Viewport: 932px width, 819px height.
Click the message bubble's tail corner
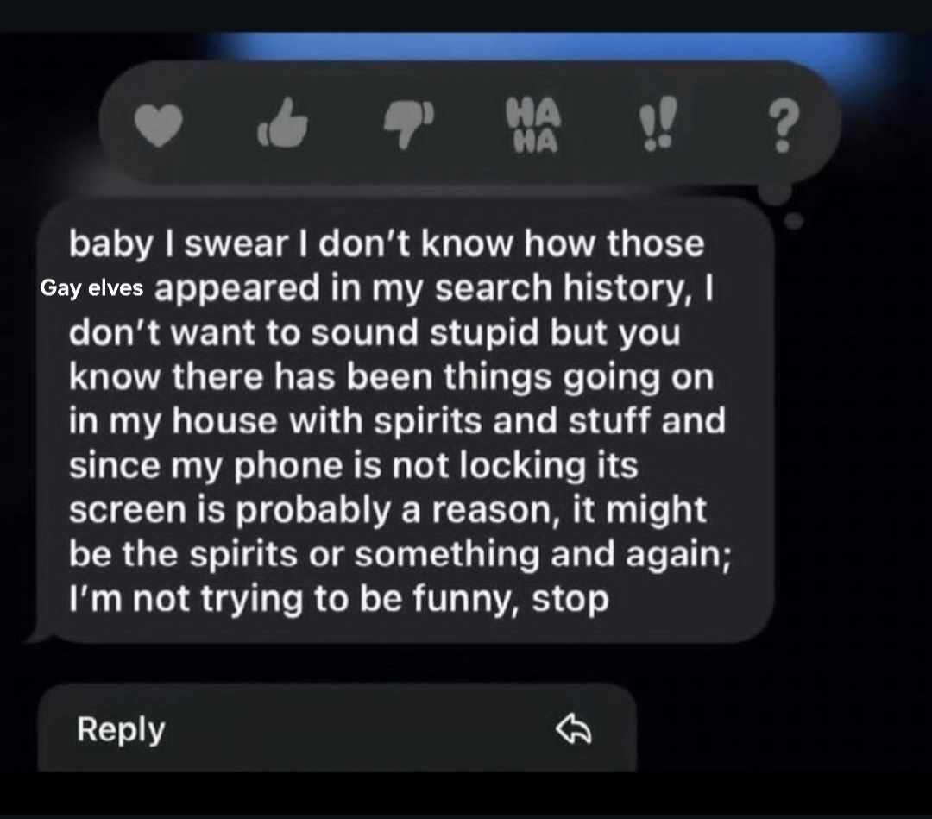[x=37, y=637]
